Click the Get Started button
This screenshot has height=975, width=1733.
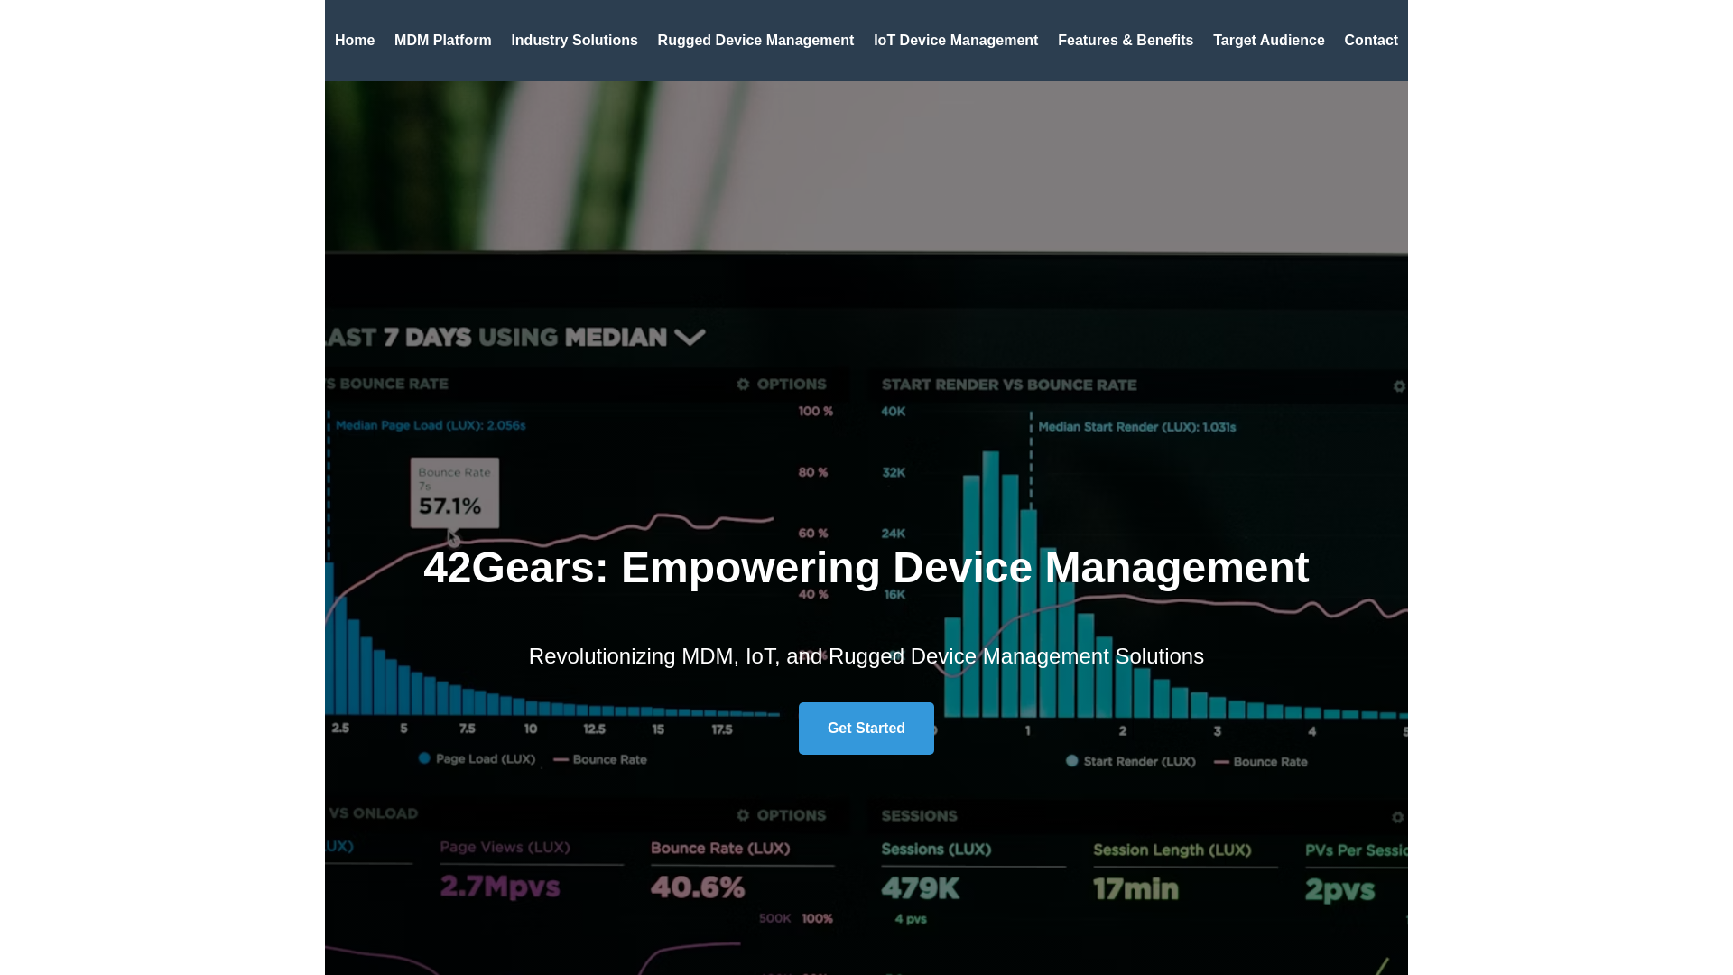click(866, 728)
